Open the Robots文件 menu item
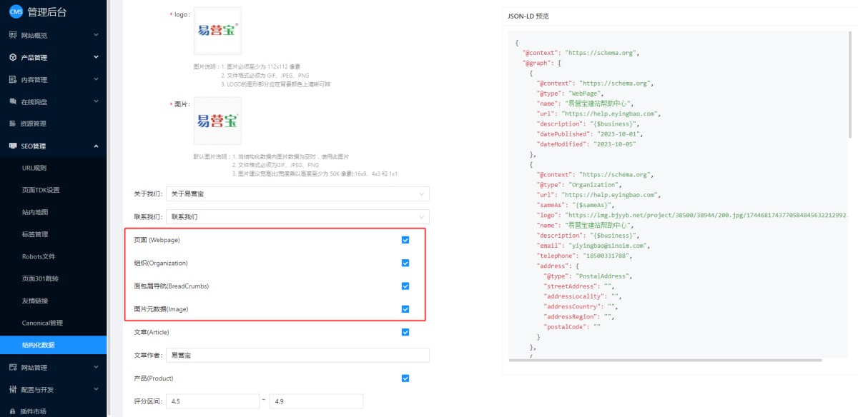The image size is (858, 417). coord(38,256)
